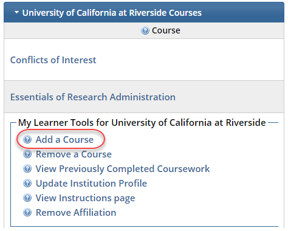Open View Previously Completed Coursework

(x=123, y=169)
